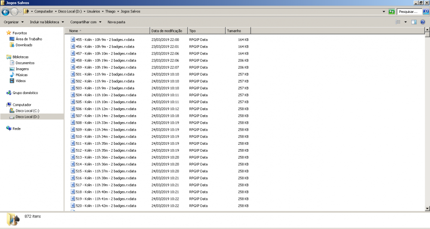Show the preview pane icon
This screenshot has height=229, width=430.
[x=414, y=22]
